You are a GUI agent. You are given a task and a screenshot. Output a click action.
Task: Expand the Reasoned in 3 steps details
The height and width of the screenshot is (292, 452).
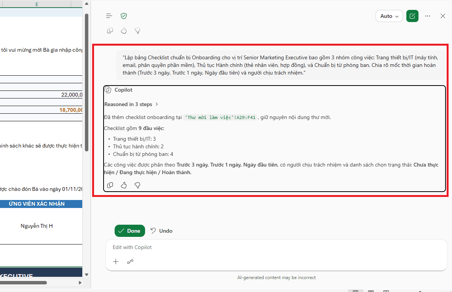click(131, 105)
